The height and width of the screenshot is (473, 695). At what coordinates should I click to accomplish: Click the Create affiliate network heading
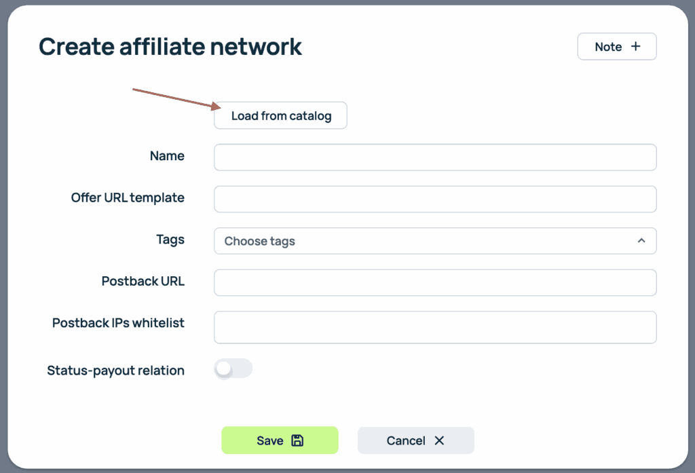pos(170,47)
